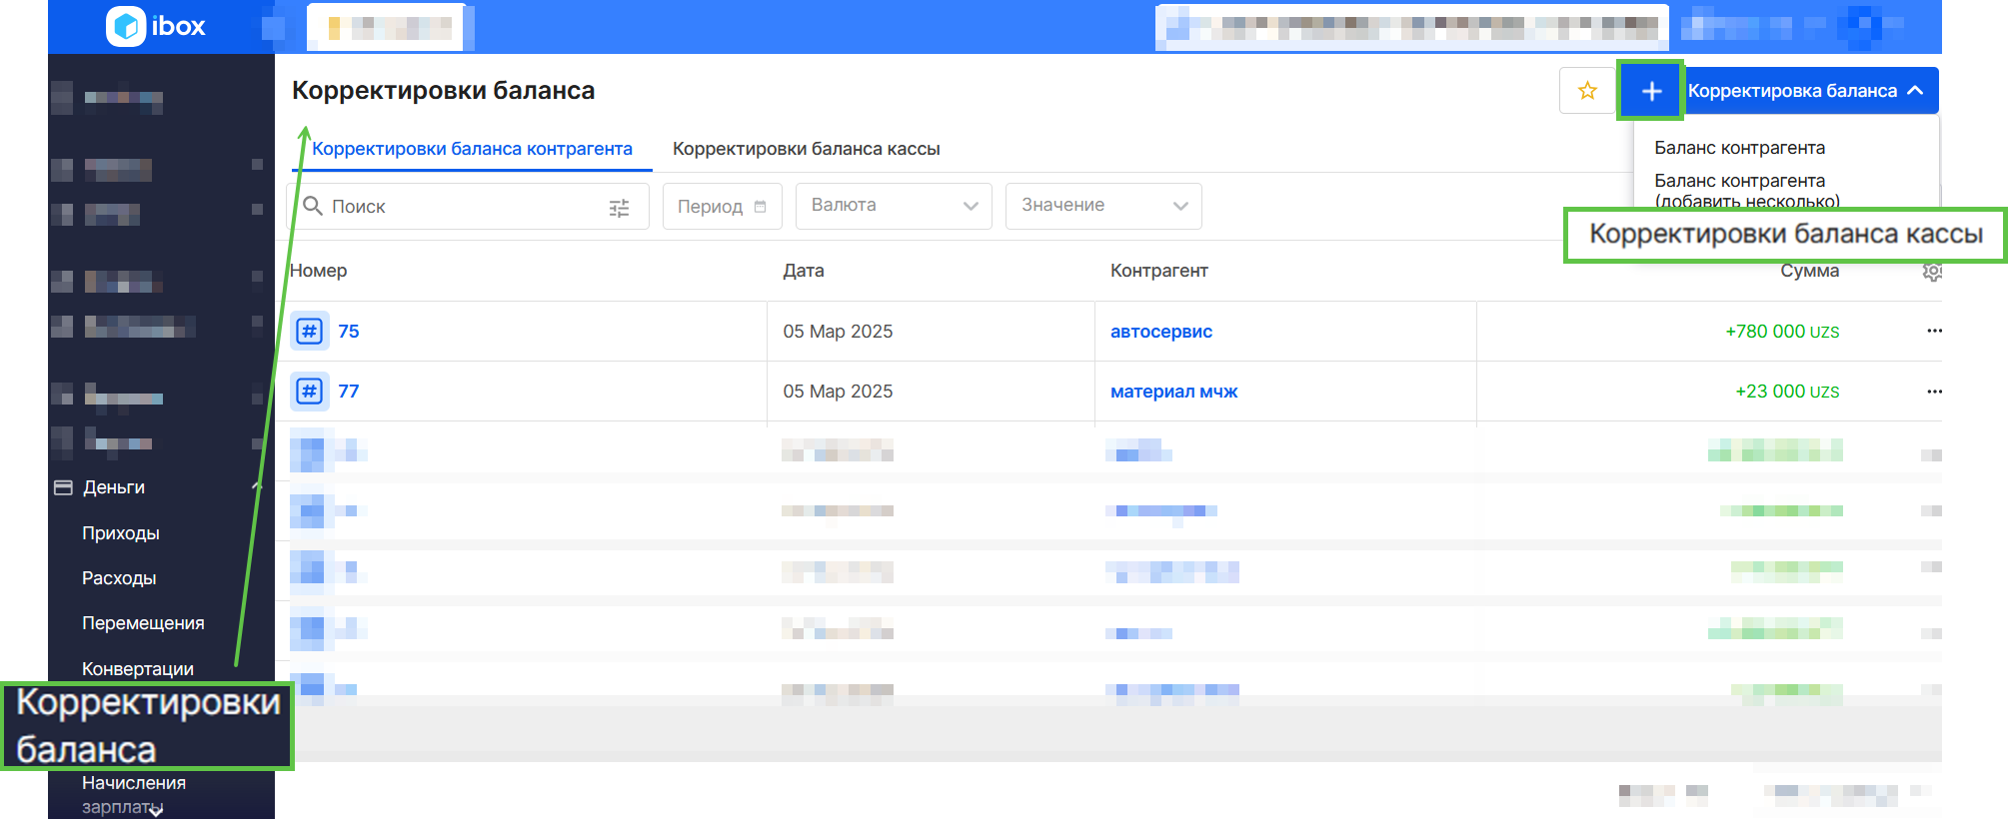2008x819 pixels.
Task: Open search filter settings sliders icon
Action: click(619, 208)
